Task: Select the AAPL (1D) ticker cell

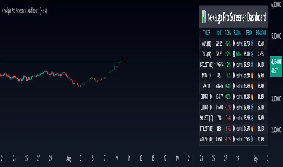Action: (x=206, y=43)
